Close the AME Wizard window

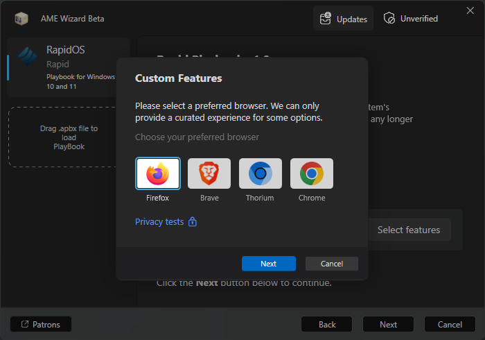[470, 10]
